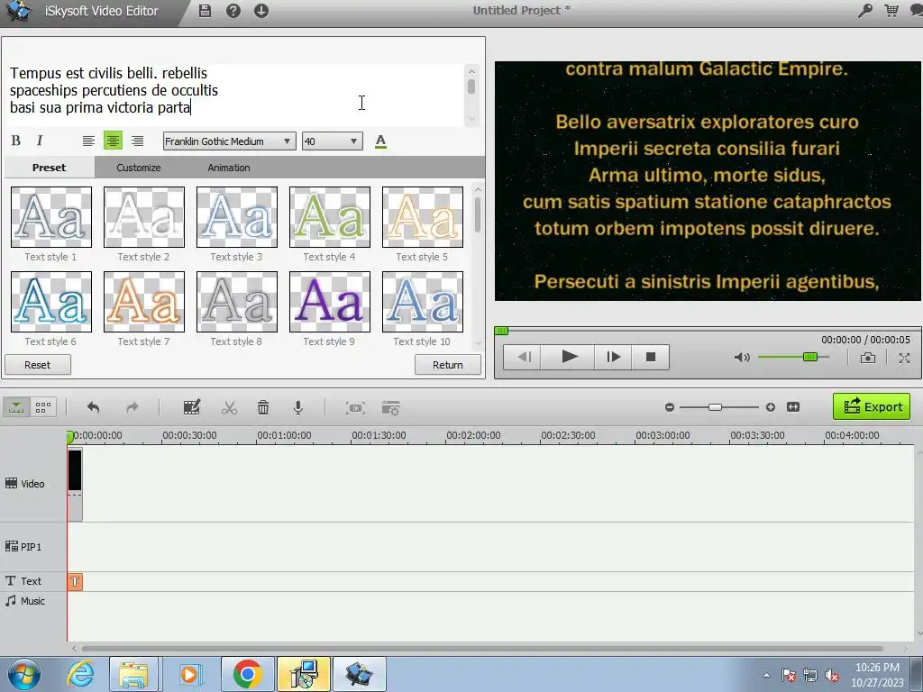Click the zoom in timeline plus icon
The image size is (923, 692).
(771, 407)
